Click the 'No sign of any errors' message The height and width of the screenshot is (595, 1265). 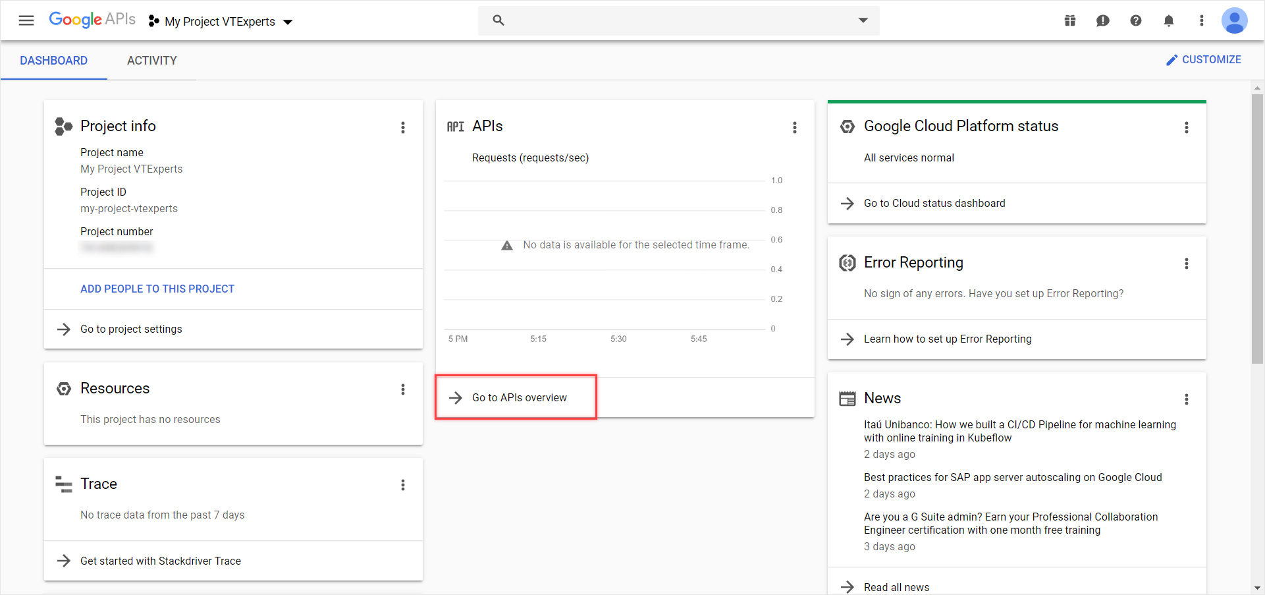point(994,293)
